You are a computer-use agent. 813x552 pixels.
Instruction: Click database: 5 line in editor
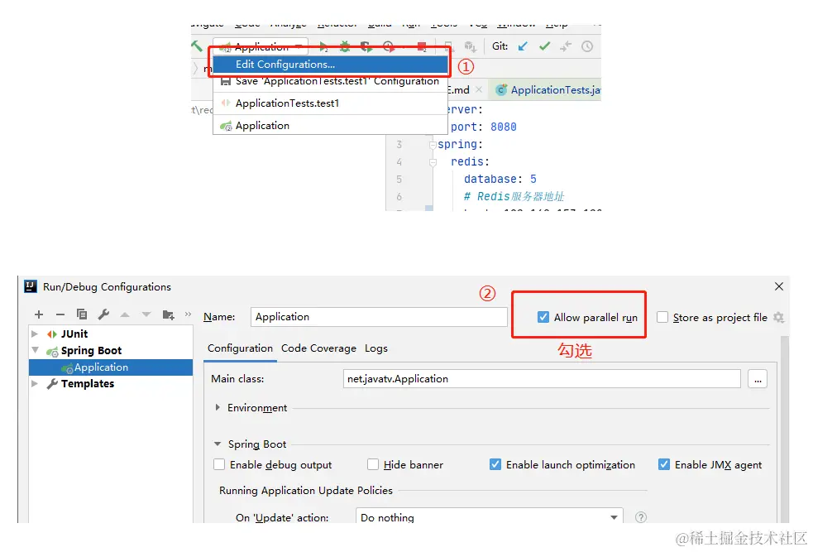tap(500, 179)
